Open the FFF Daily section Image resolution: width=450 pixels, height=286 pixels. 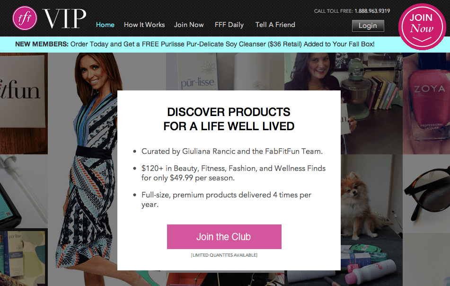coord(229,25)
